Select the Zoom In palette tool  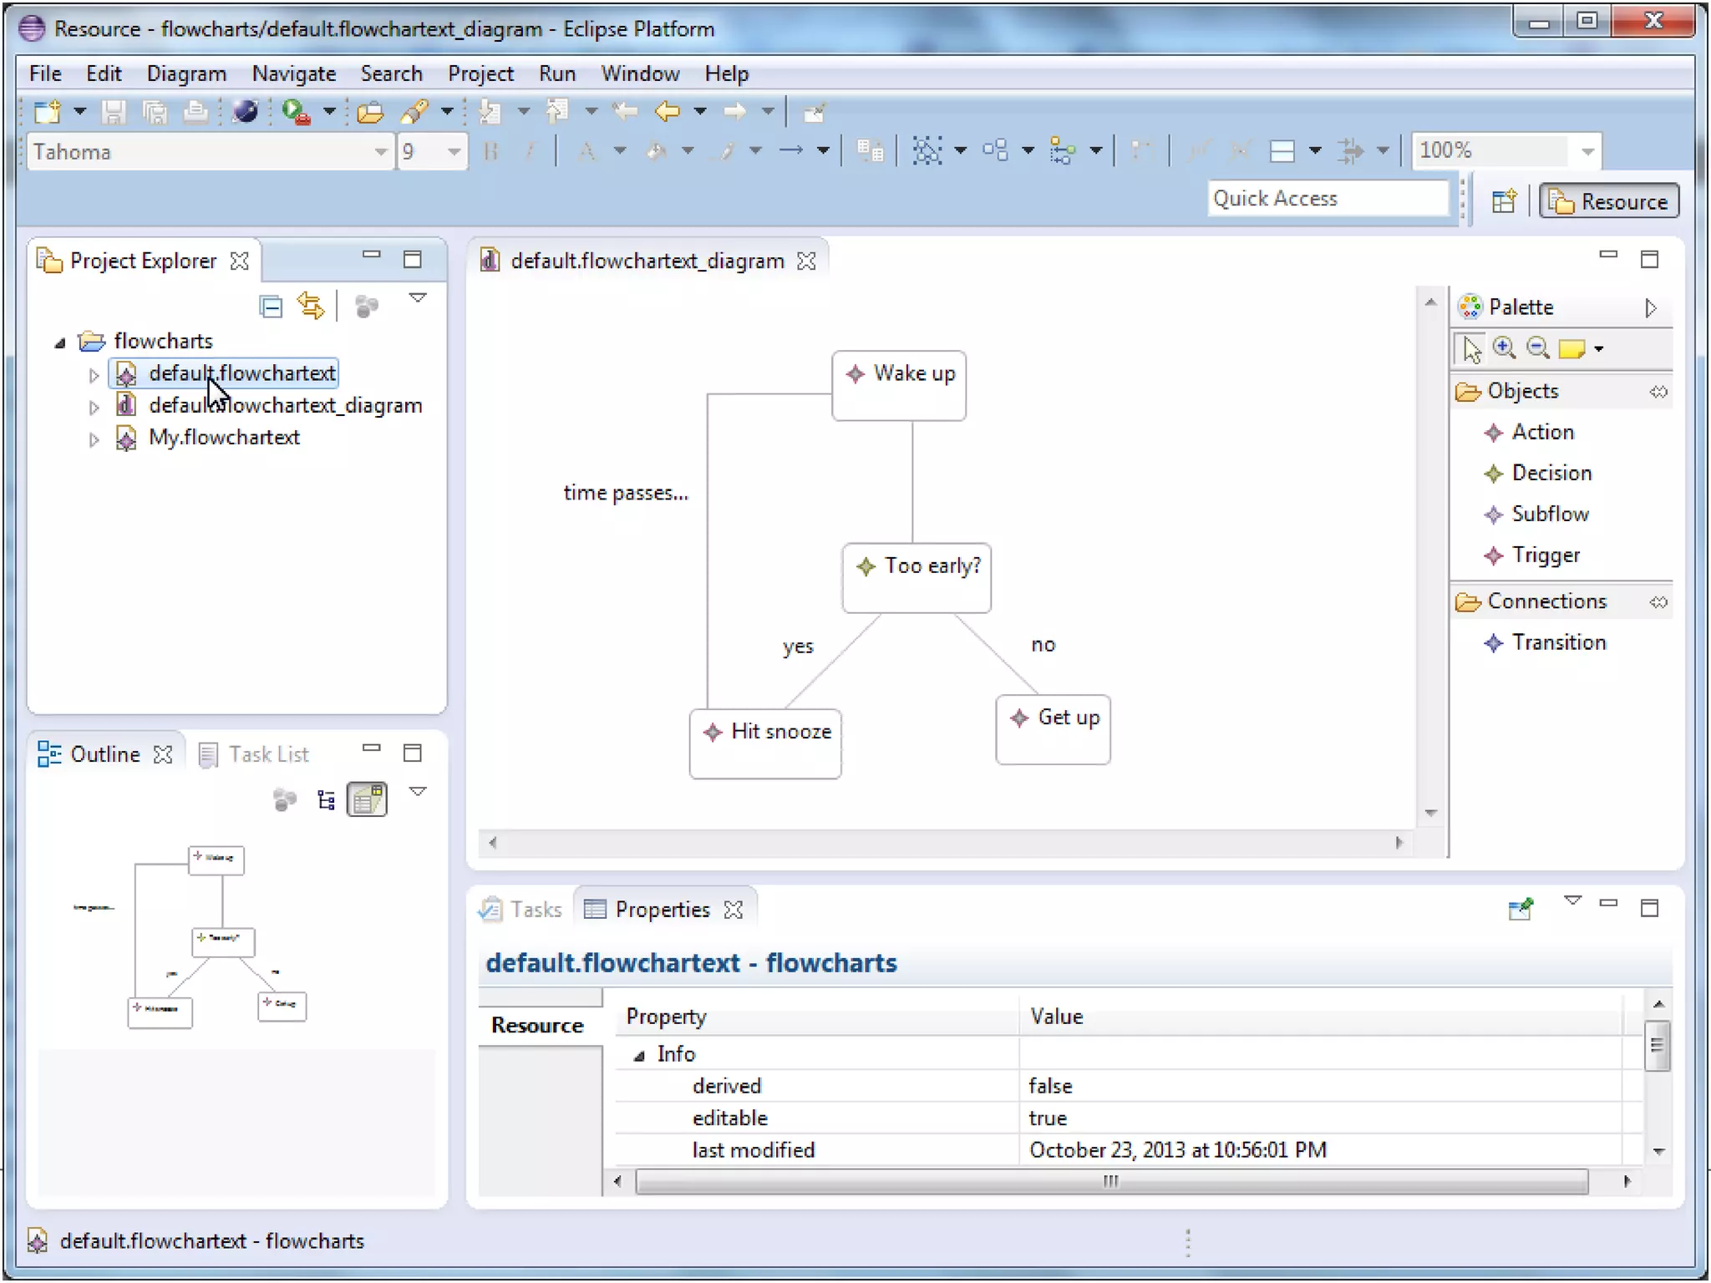[x=1505, y=348]
